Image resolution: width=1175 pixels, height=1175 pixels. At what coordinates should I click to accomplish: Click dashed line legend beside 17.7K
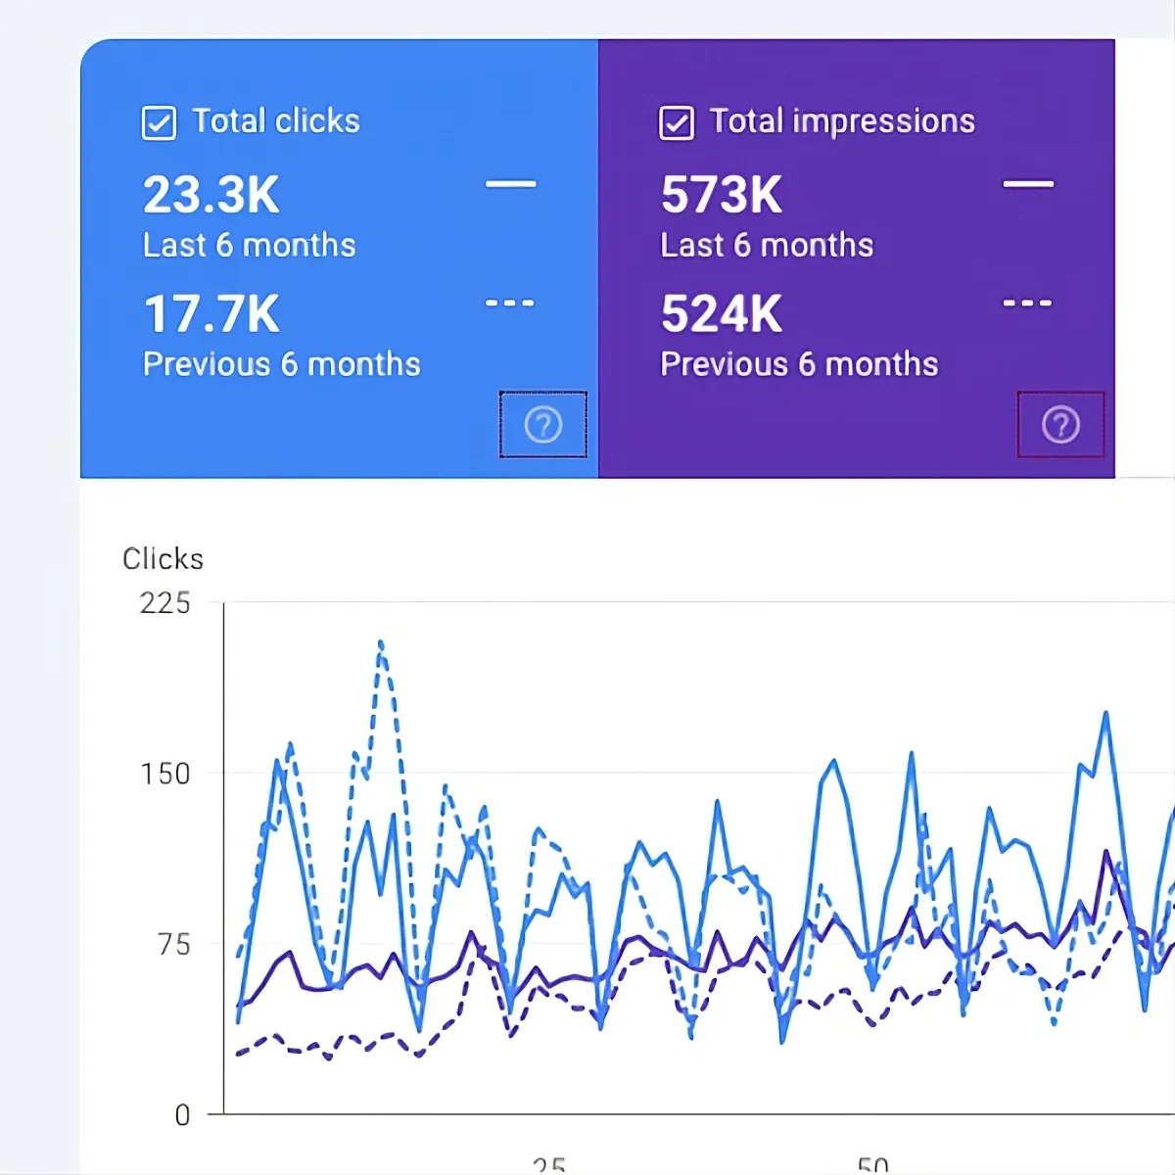(511, 303)
